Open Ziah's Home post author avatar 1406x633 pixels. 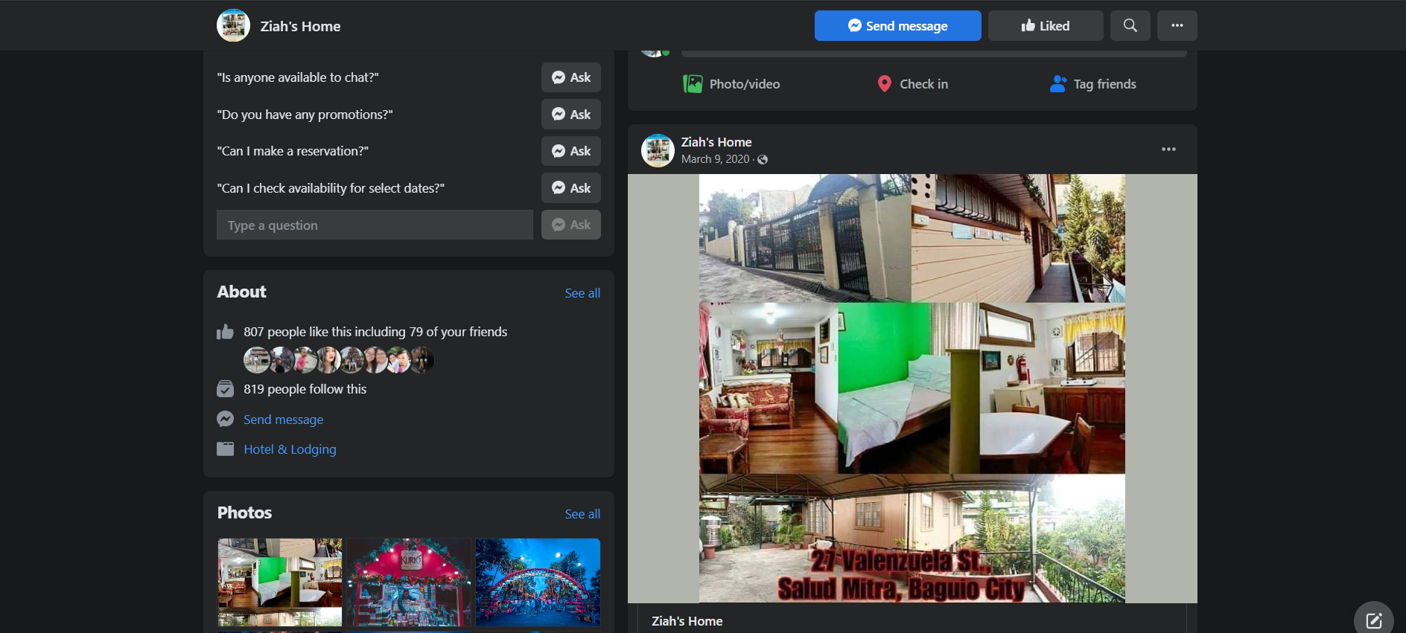[658, 150]
